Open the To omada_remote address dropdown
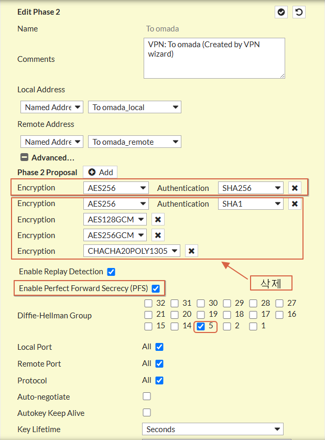 pos(135,142)
